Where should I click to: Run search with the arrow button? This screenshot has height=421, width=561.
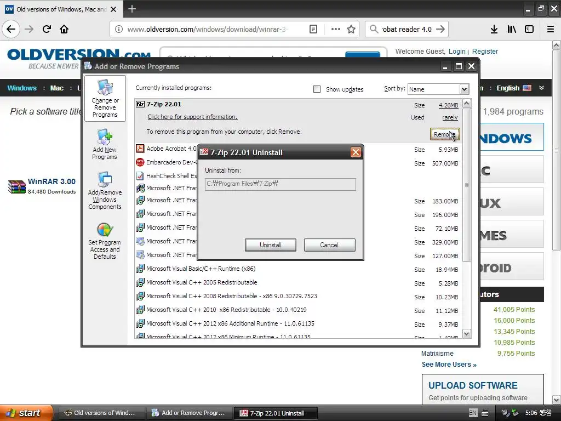[440, 29]
